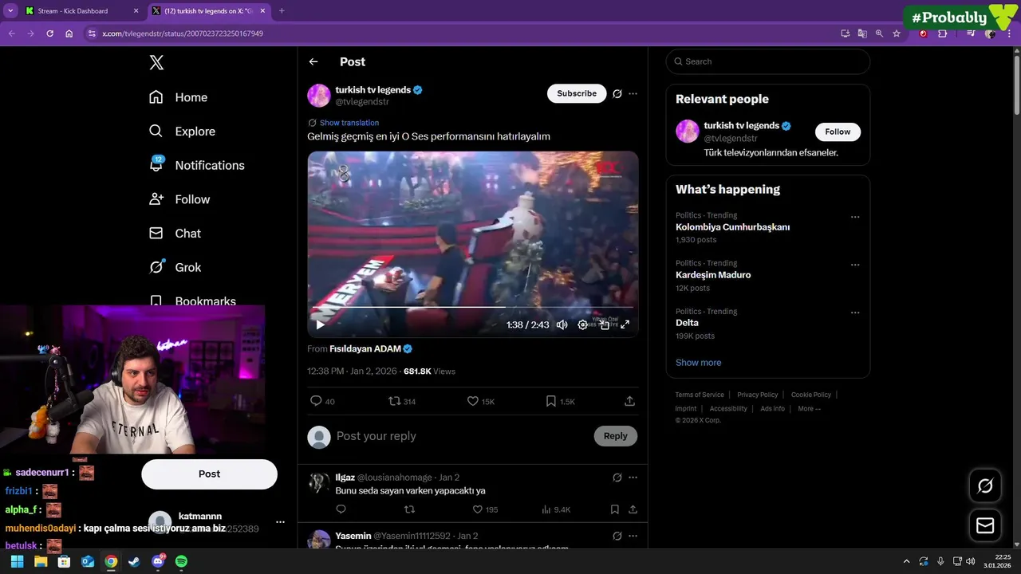Open Chrome extensions puzzle icon
This screenshot has height=574, width=1021.
(942, 33)
